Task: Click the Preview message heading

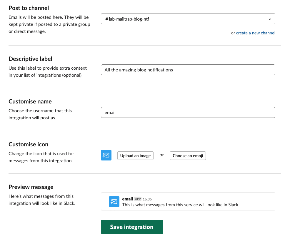Action: click(x=31, y=187)
